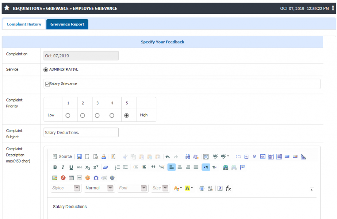337x219 pixels.
Task: Open the About editor help icon
Action: [x=220, y=188]
